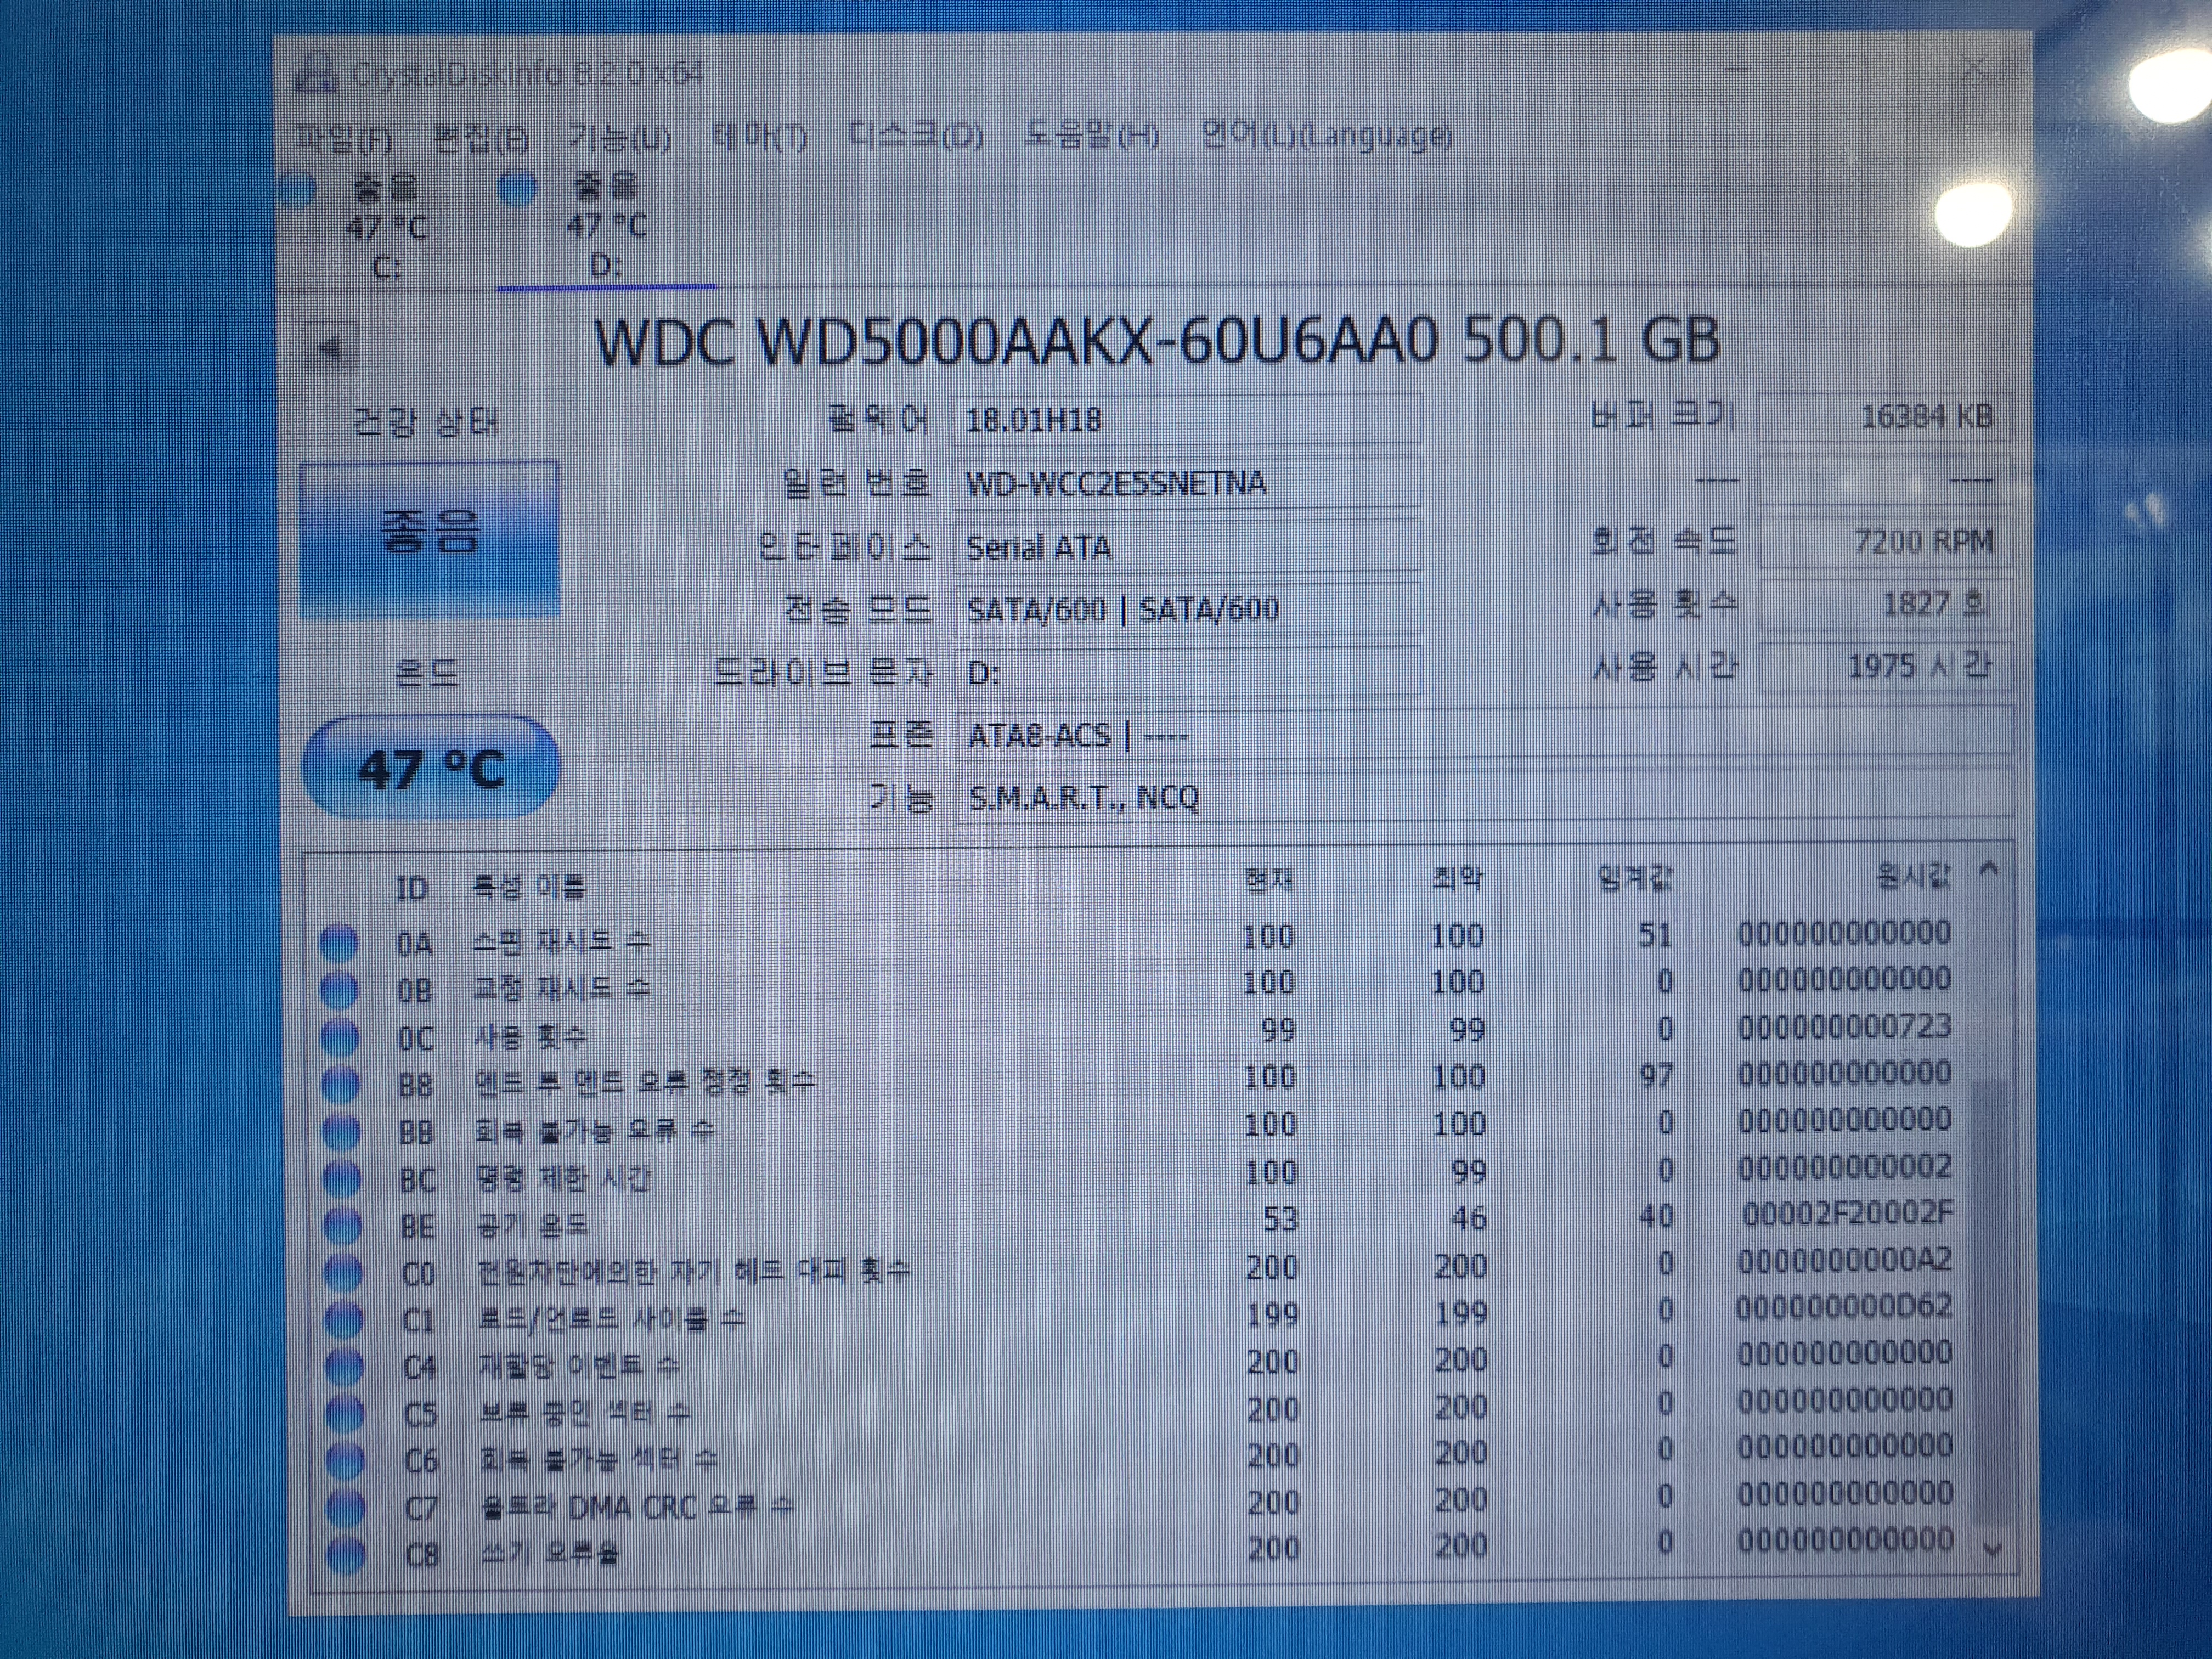Click the status circle of row 0A
This screenshot has height=1659, width=2212.
pyautogui.click(x=338, y=943)
